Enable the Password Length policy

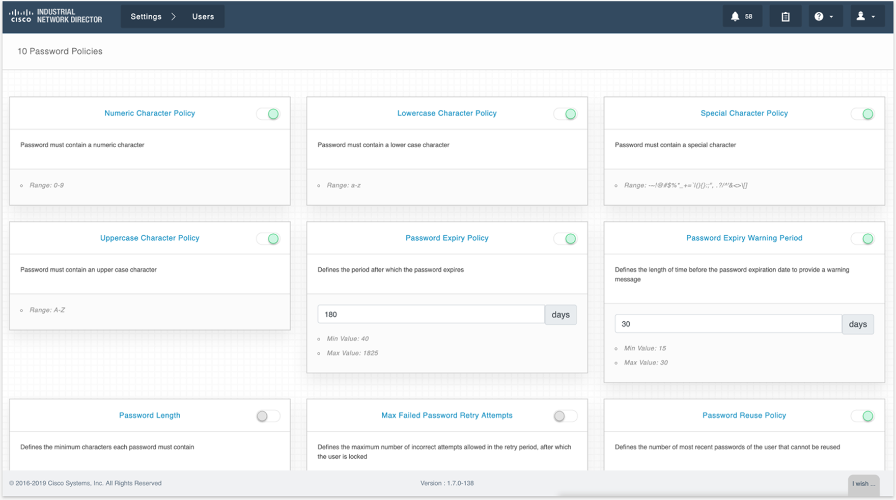(x=268, y=416)
